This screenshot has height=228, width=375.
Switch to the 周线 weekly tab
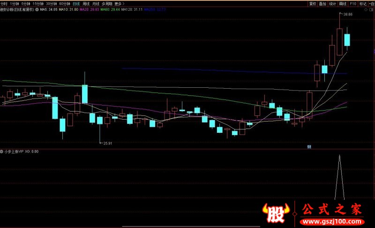tap(86, 4)
